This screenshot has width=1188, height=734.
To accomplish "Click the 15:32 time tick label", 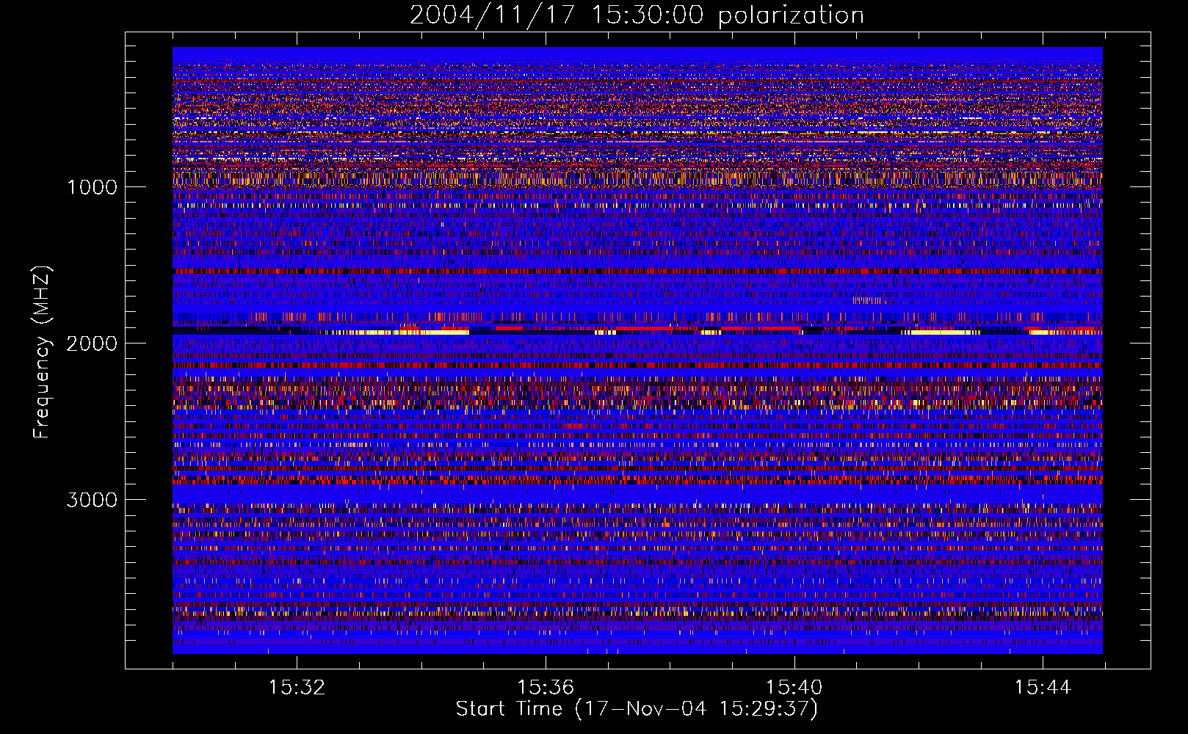I will pos(297,688).
